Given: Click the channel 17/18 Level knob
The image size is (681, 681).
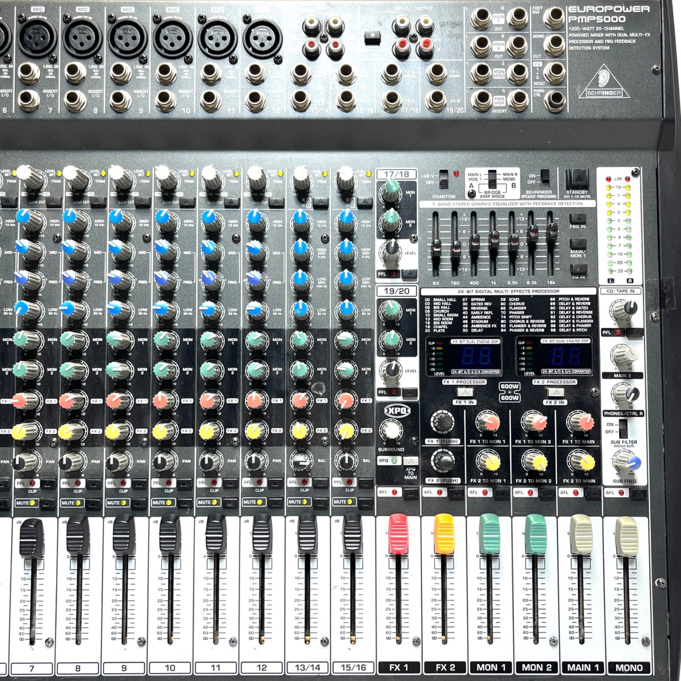Looking at the screenshot, I should click(x=391, y=252).
